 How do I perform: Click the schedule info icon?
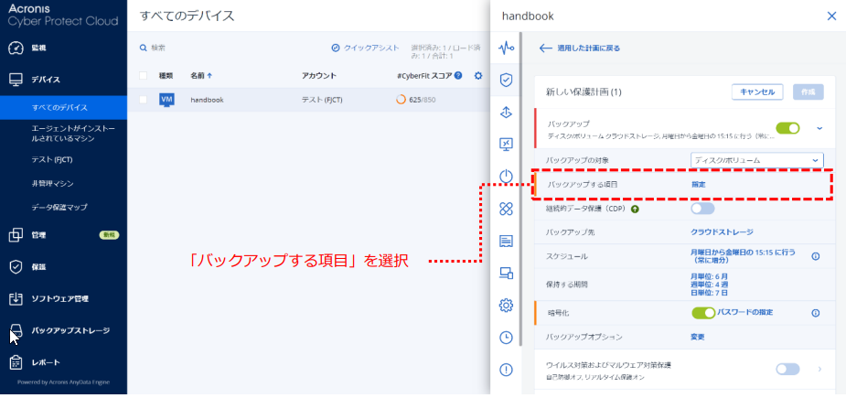click(x=815, y=256)
